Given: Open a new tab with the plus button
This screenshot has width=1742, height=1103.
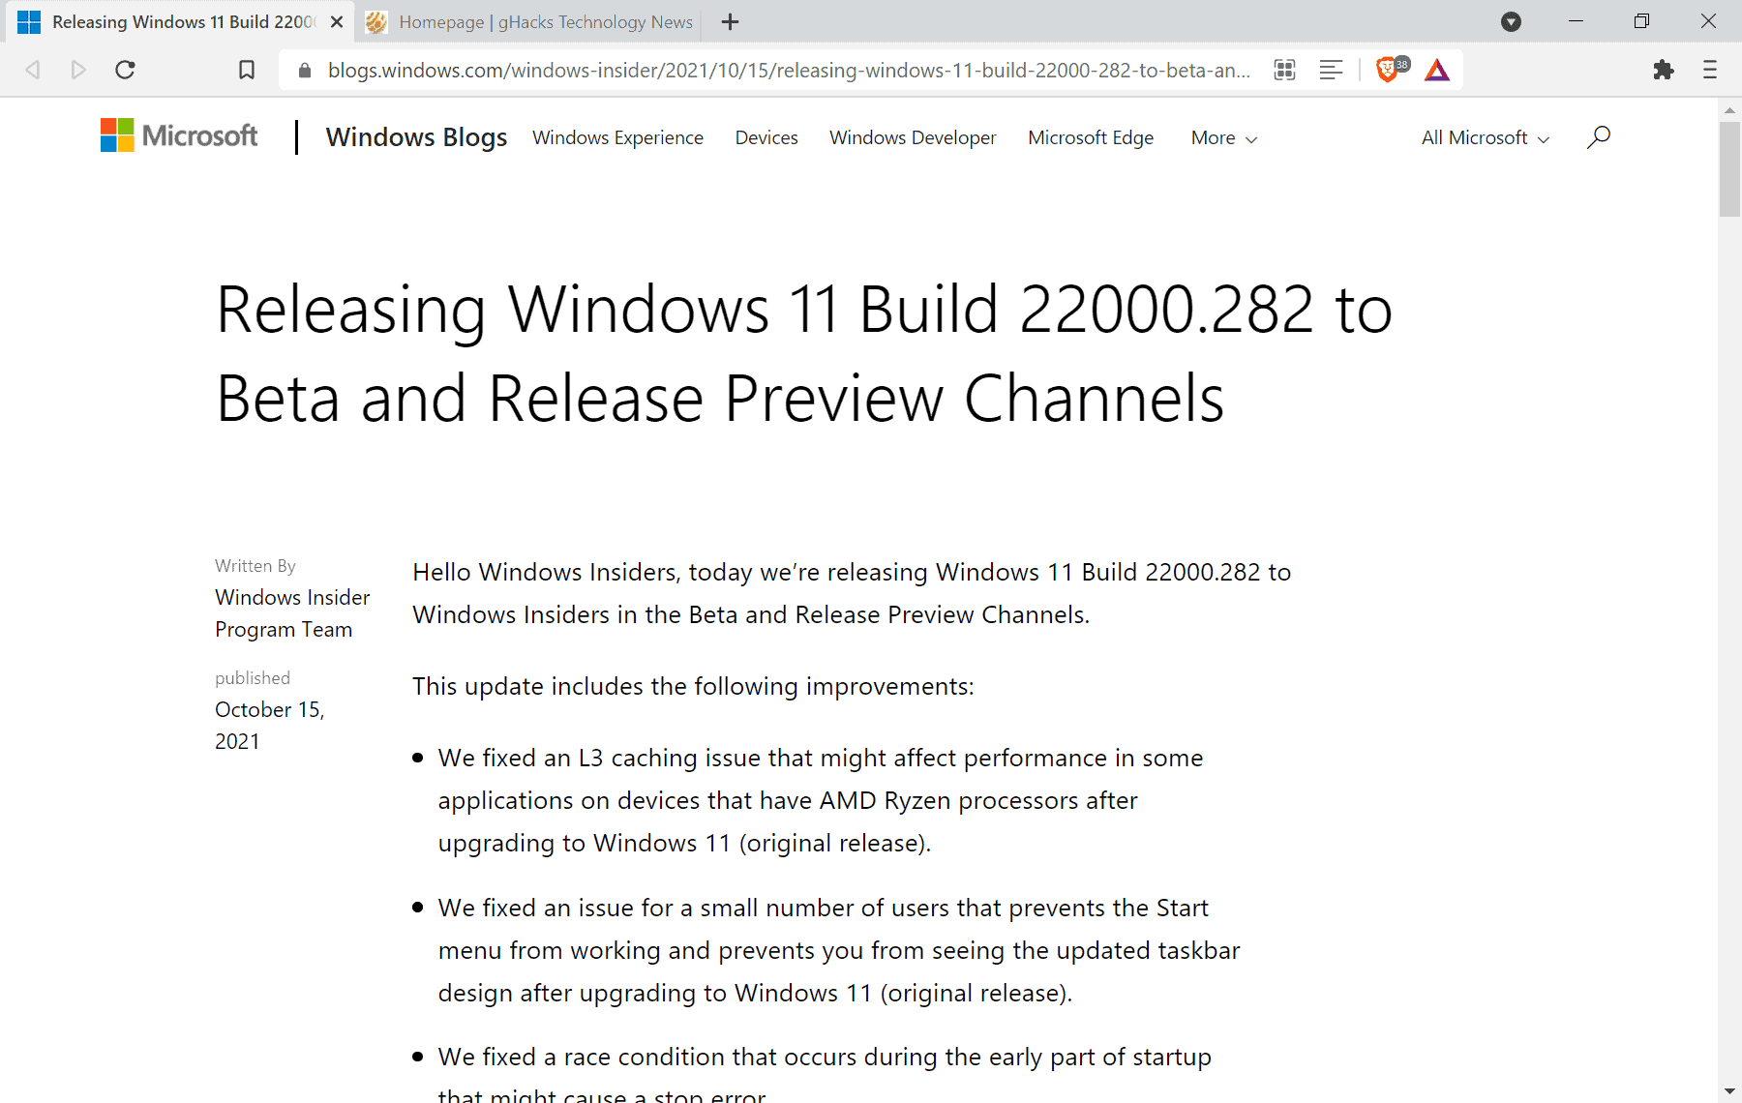Looking at the screenshot, I should click(x=730, y=21).
